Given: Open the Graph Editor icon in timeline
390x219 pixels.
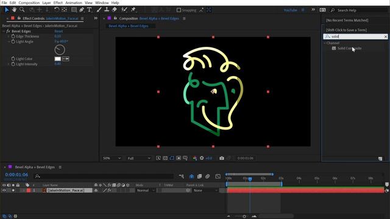Looking at the screenshot, I should (x=218, y=176).
